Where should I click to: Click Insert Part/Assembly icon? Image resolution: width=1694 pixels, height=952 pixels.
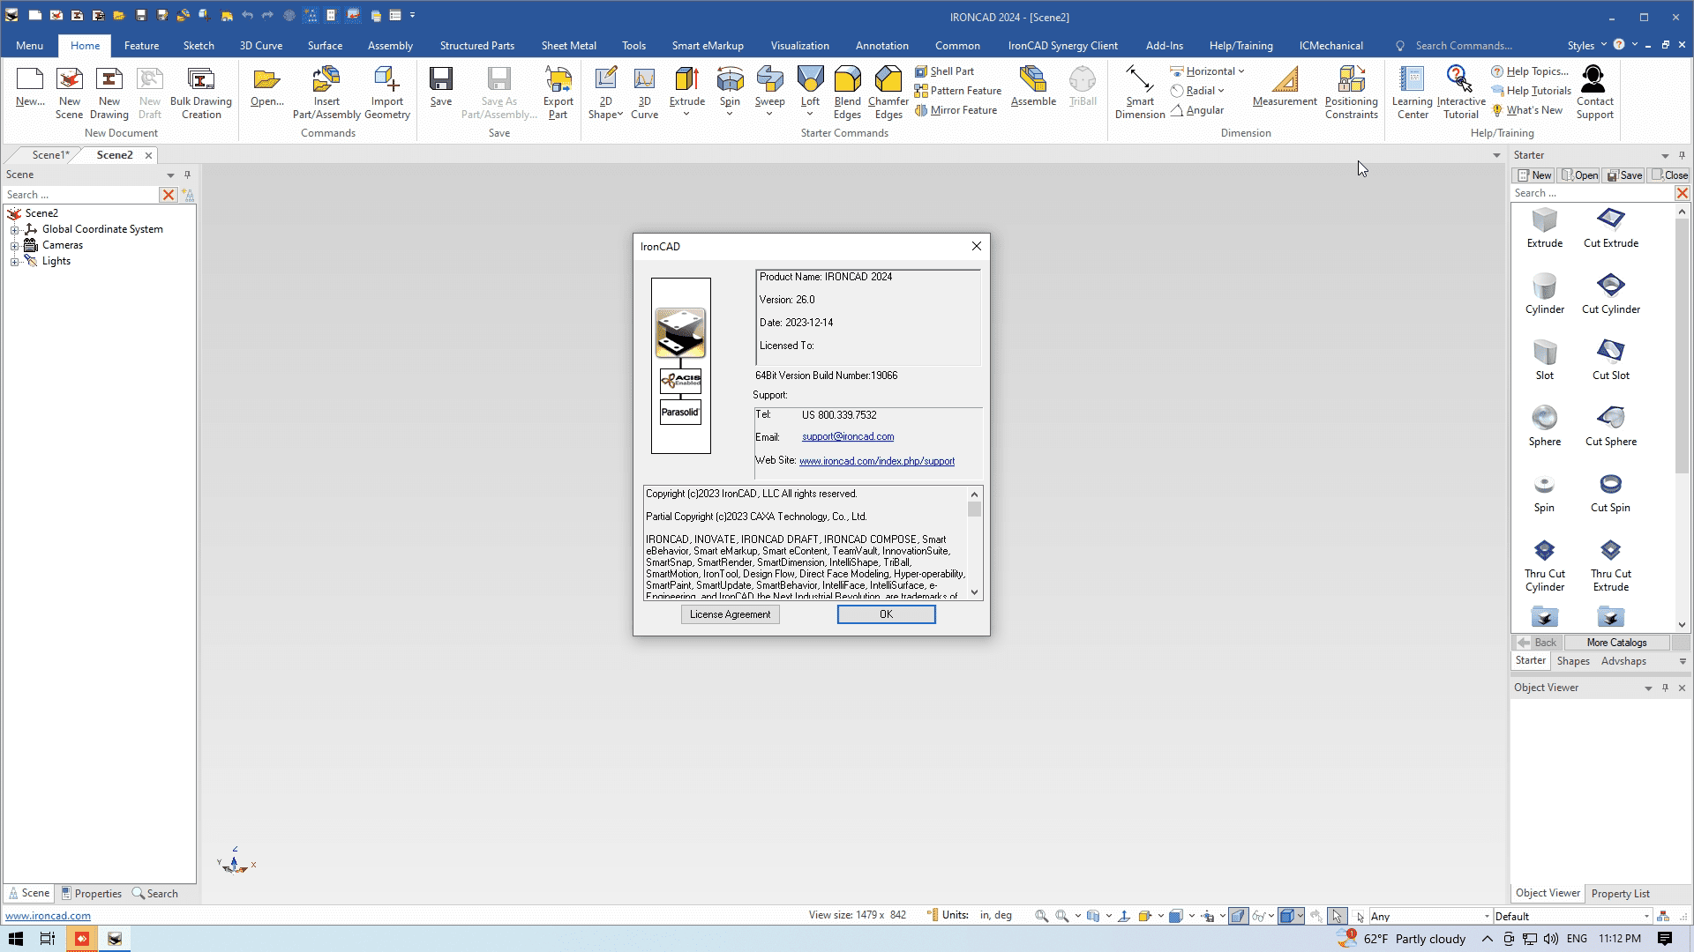coord(326,92)
